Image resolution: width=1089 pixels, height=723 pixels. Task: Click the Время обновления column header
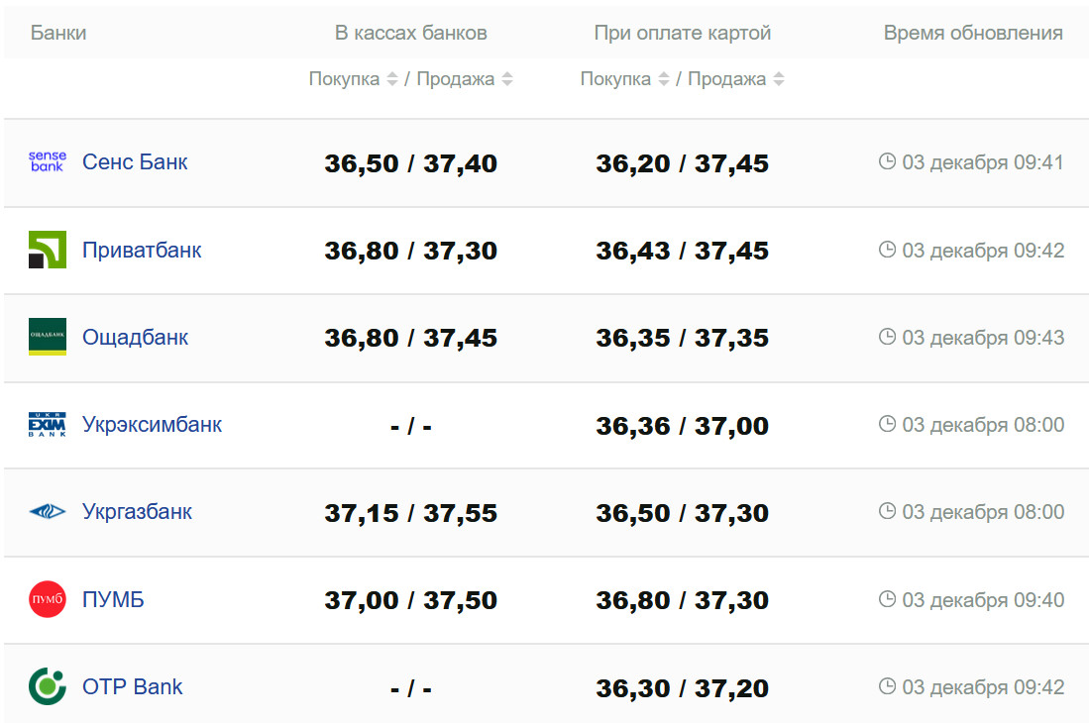click(x=973, y=33)
